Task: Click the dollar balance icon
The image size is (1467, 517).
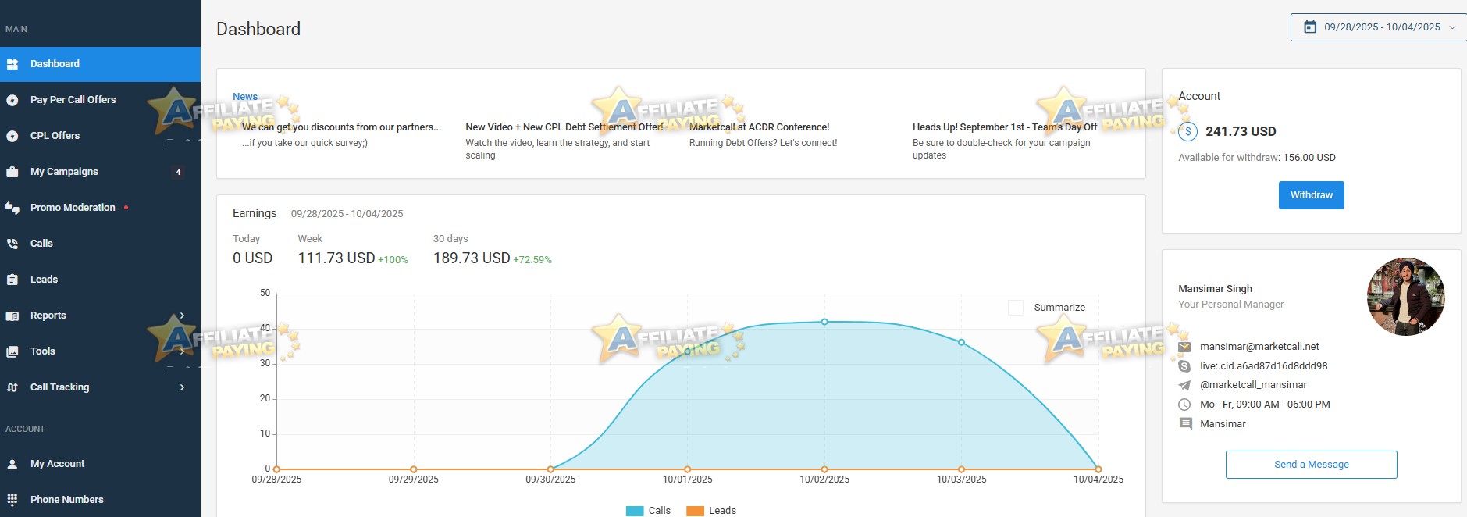Action: coord(1187,131)
